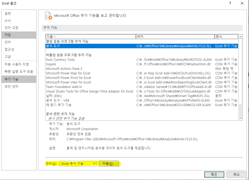The image size is (249, 180).
Task: Confirm with the 확인 button
Action: click(214, 174)
